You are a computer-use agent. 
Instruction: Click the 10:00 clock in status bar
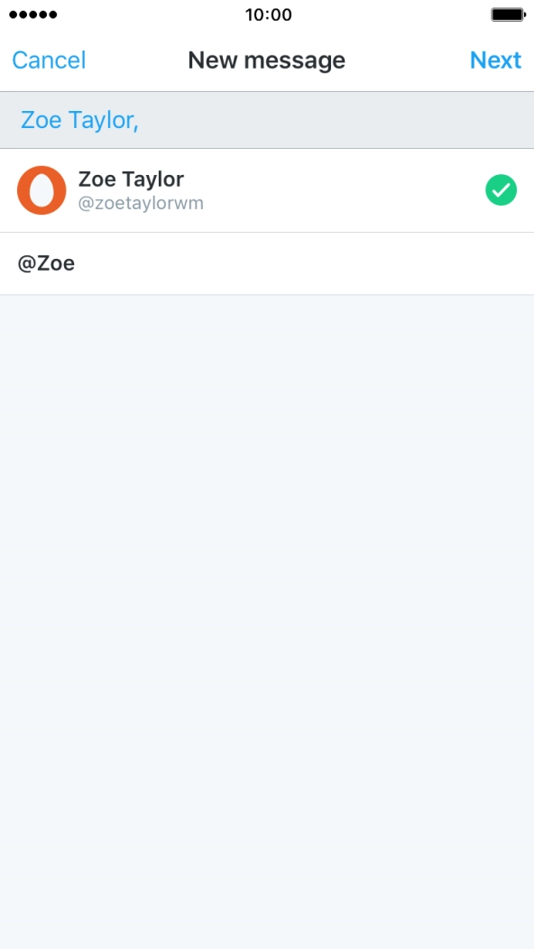tap(268, 14)
